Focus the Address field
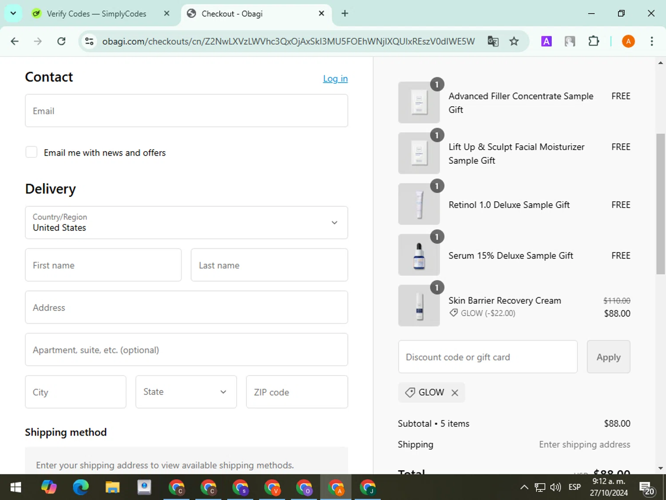Screen dimensions: 666x500 tap(186, 307)
